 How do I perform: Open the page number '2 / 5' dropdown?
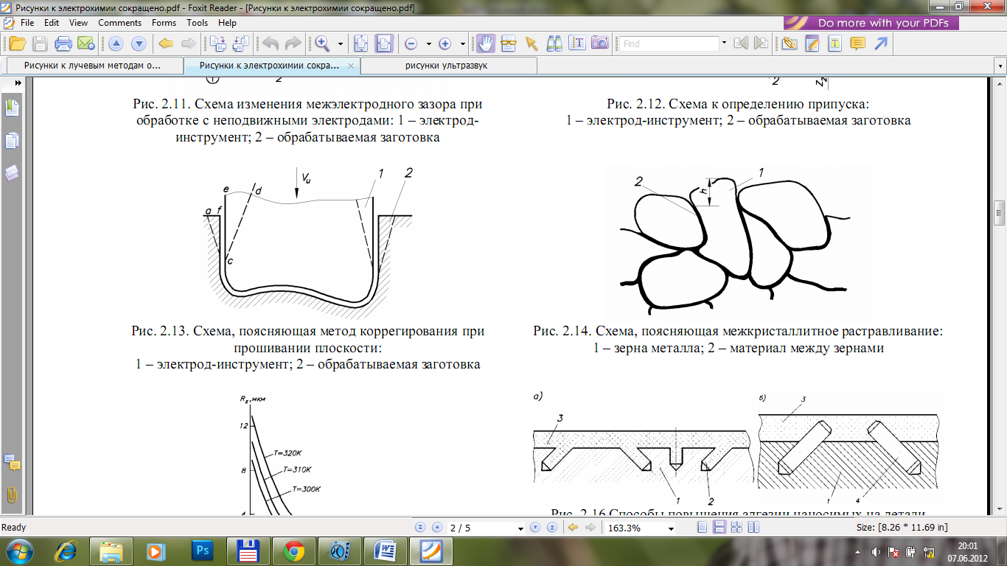tap(520, 528)
